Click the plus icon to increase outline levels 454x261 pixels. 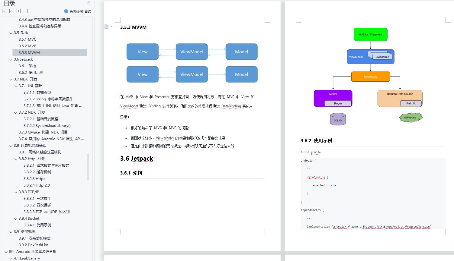[x=18, y=11]
